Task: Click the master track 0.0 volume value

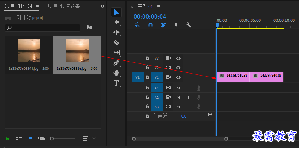Action: point(183,116)
